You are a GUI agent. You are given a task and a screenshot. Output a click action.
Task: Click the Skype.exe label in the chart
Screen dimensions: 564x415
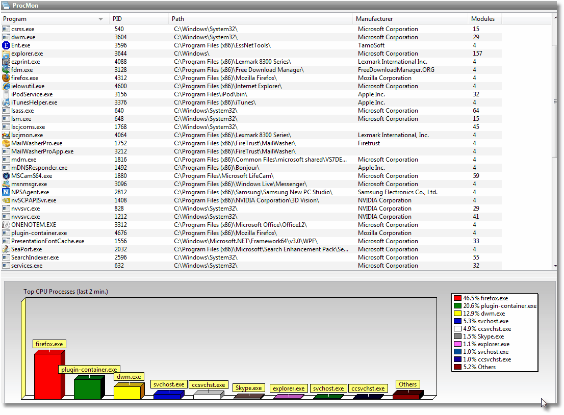(x=249, y=388)
